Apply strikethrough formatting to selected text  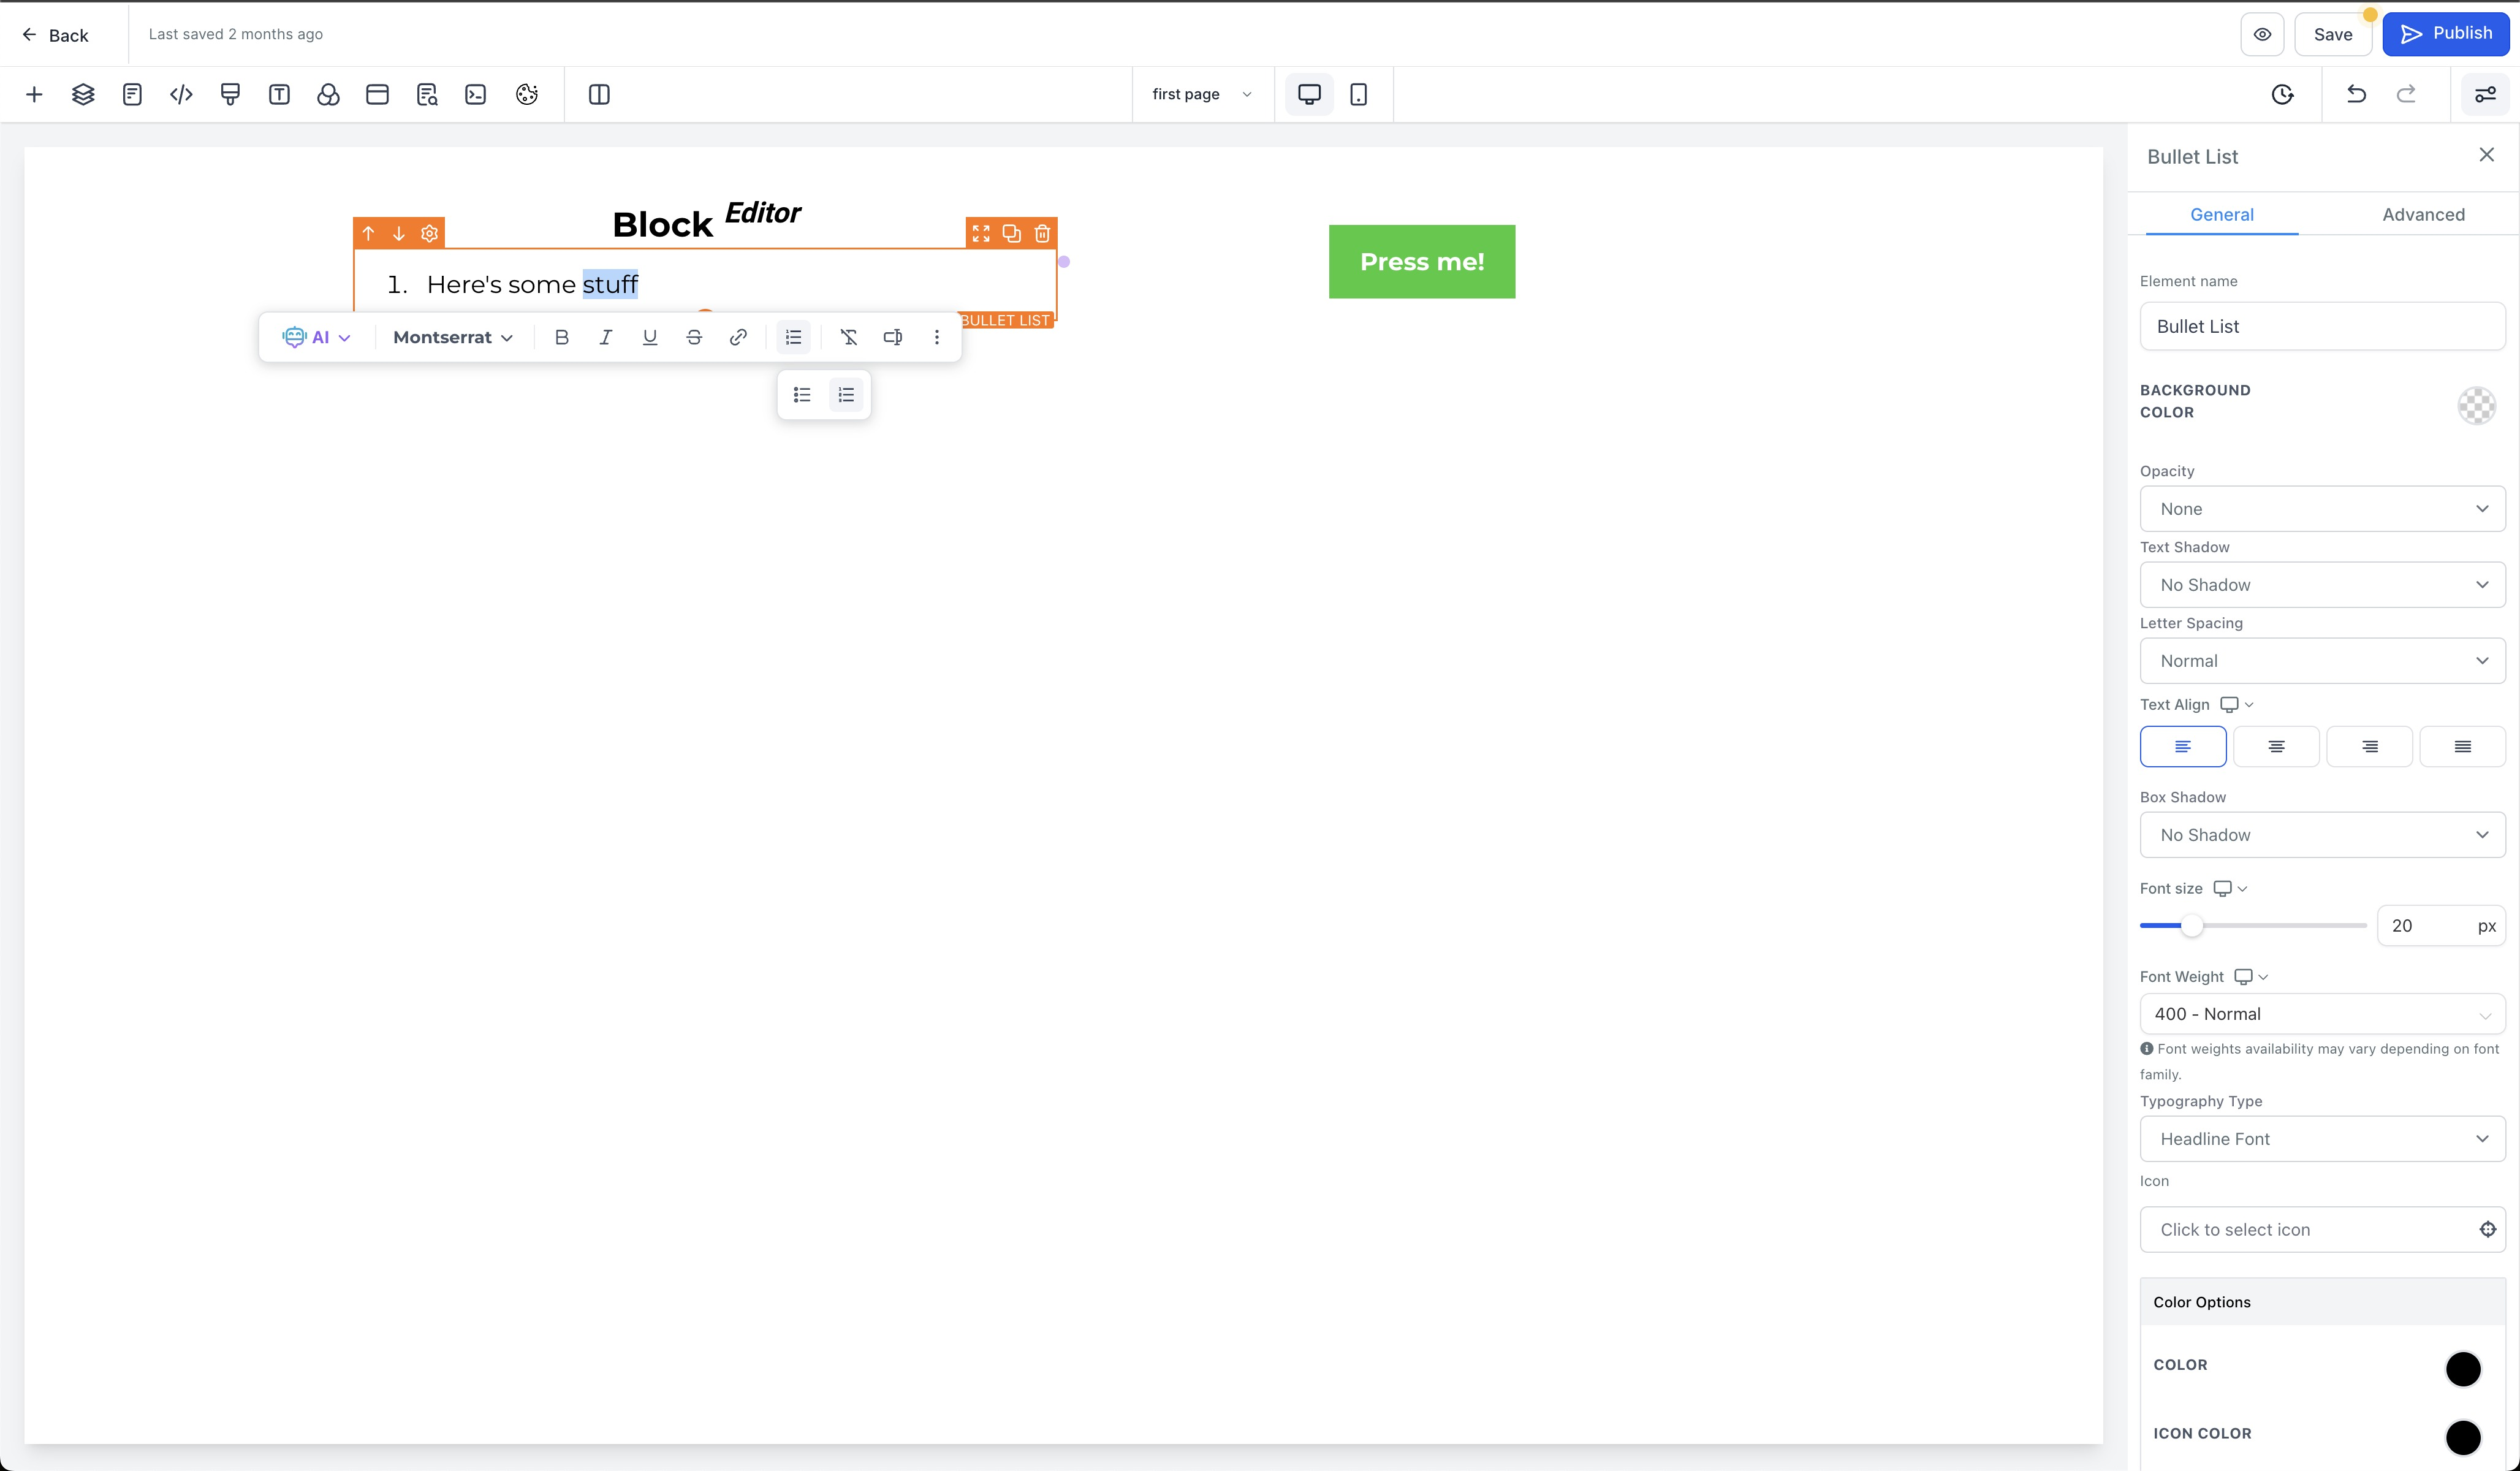(694, 337)
